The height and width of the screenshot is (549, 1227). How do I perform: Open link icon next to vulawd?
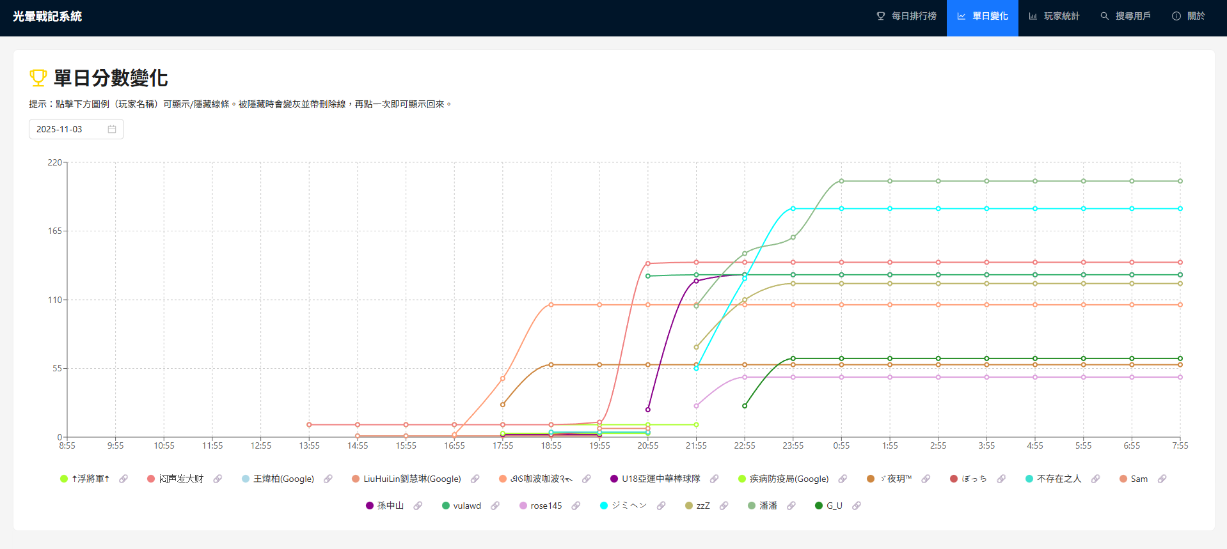(x=495, y=506)
